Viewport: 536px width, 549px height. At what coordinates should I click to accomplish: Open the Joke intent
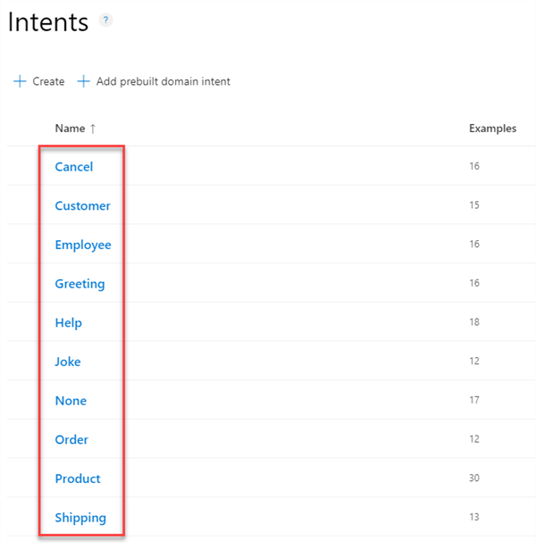pyautogui.click(x=68, y=362)
